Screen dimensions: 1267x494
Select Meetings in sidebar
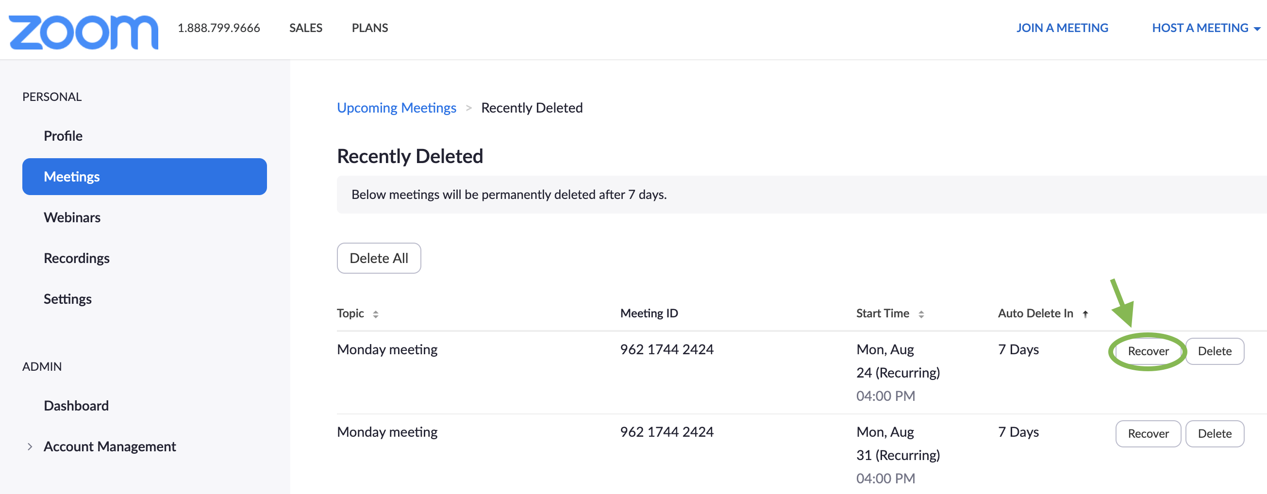145,177
